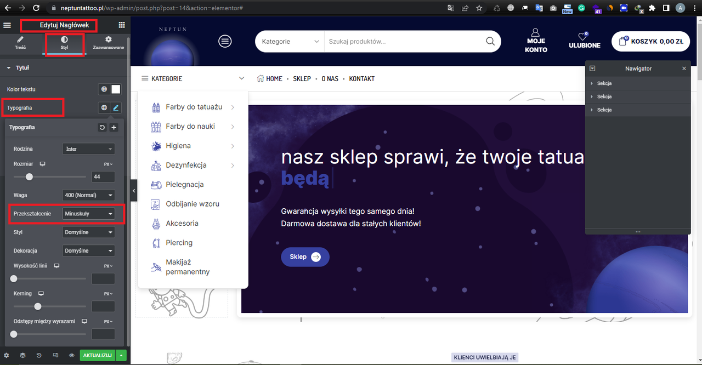Click HOME in the navigation
This screenshot has height=365, width=702.
pyautogui.click(x=270, y=79)
